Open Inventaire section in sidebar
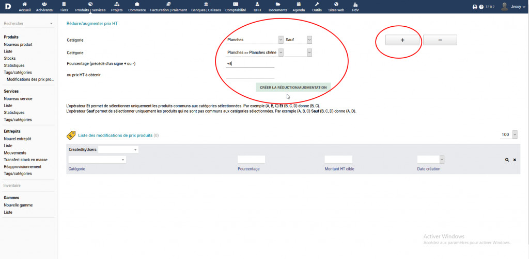 tap(12, 185)
